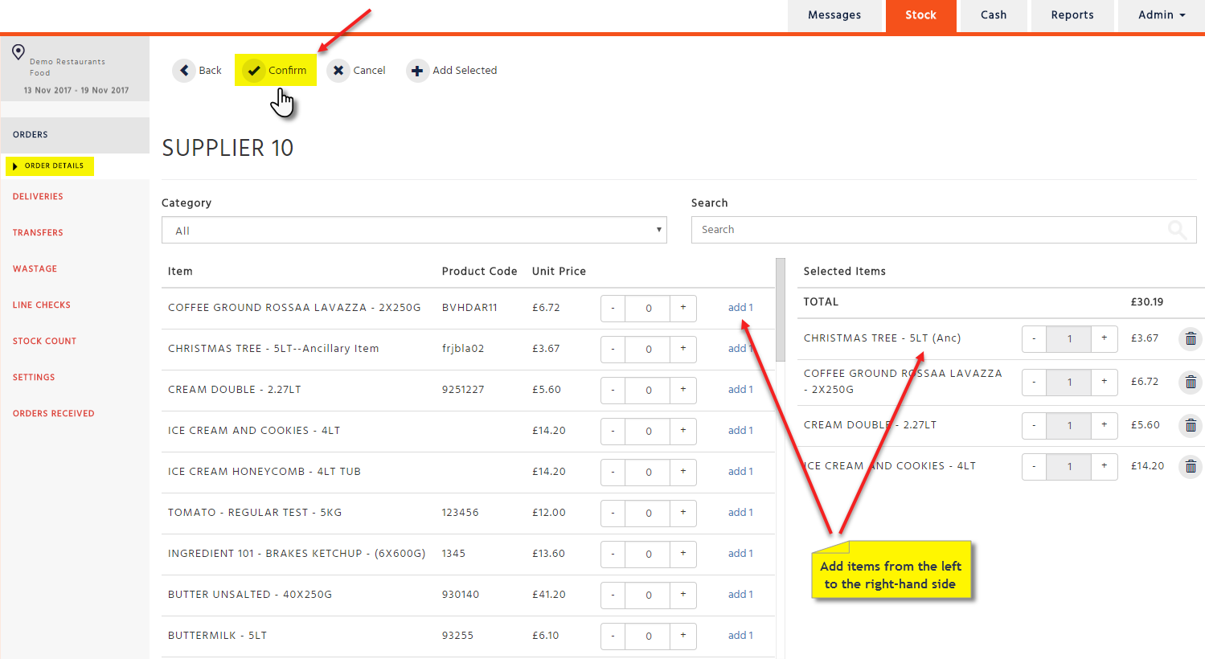Trash the Ice Cream and Cookies selection

click(x=1191, y=467)
